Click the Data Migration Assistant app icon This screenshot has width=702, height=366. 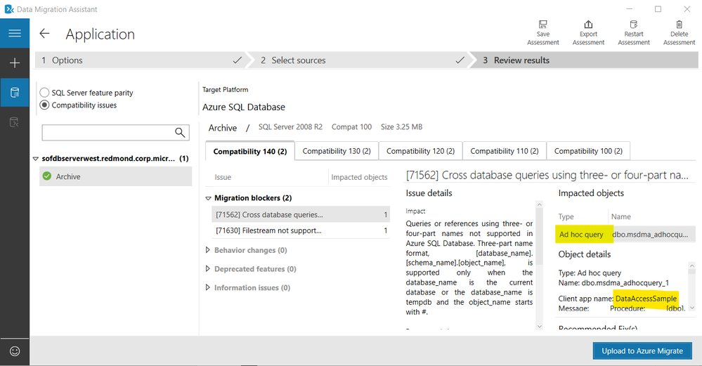pos(9,9)
